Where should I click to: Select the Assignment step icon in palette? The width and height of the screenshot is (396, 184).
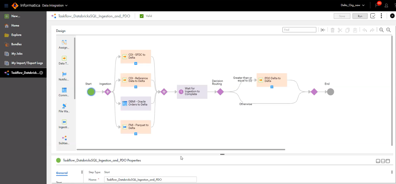click(64, 43)
